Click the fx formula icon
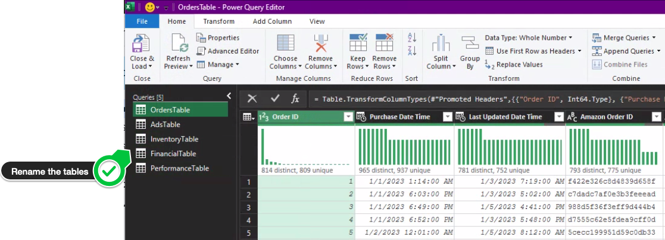Screen dimensions: 665x240 coord(295,99)
